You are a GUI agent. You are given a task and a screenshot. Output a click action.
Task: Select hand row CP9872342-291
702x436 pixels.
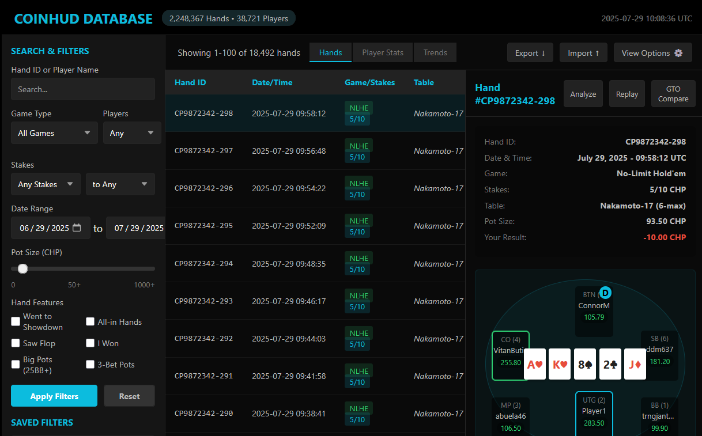pos(315,376)
